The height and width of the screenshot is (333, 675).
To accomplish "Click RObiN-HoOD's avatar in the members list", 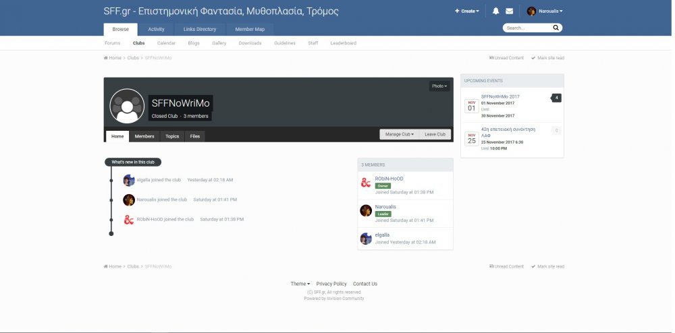I will (x=366, y=183).
